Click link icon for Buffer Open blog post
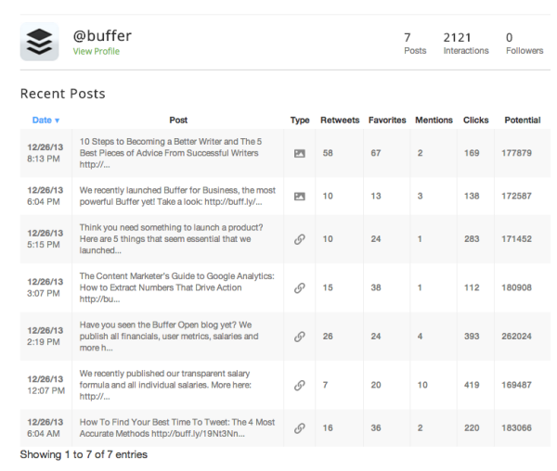Image resolution: width=557 pixels, height=471 pixels. click(x=300, y=337)
